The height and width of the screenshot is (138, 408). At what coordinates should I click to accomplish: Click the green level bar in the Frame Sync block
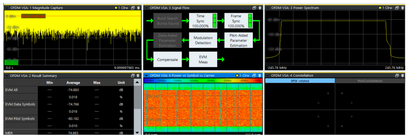pos(250,21)
